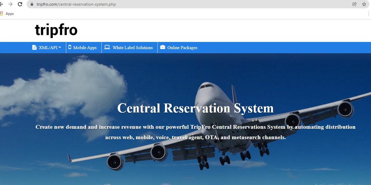The image size is (371, 185).
Task: Open the White Label Solutions page
Action: click(132, 47)
